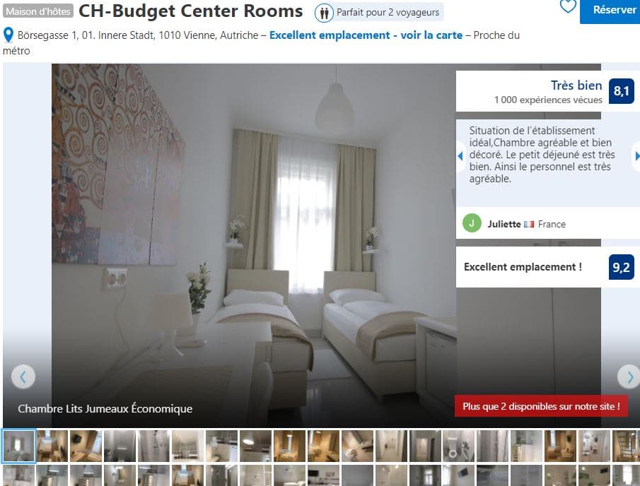640x486 pixels.
Task: Select the toilet photo thumbnail
Action: (x=459, y=446)
